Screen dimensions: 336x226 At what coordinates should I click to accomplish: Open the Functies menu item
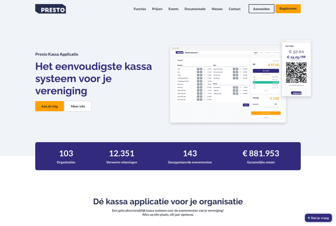[140, 9]
